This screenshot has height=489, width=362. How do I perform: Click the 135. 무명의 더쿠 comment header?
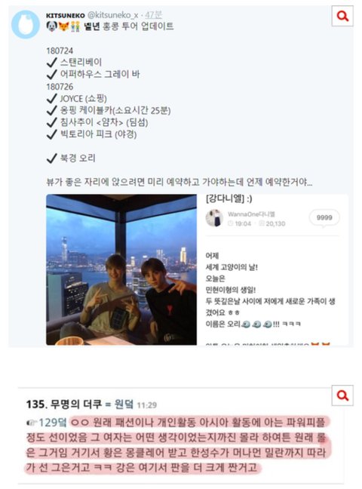[64, 404]
